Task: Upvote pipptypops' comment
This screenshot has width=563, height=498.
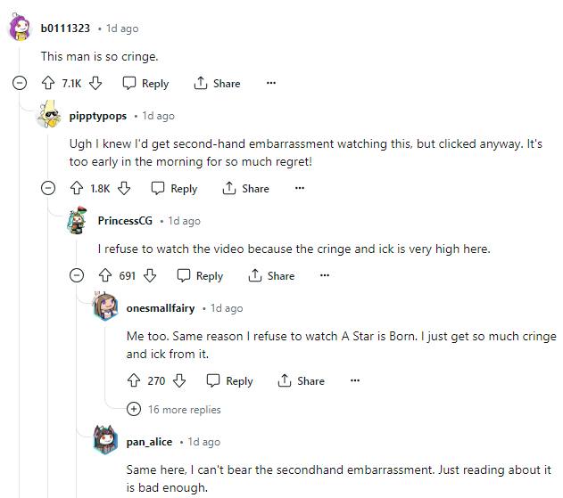Action: coord(77,188)
